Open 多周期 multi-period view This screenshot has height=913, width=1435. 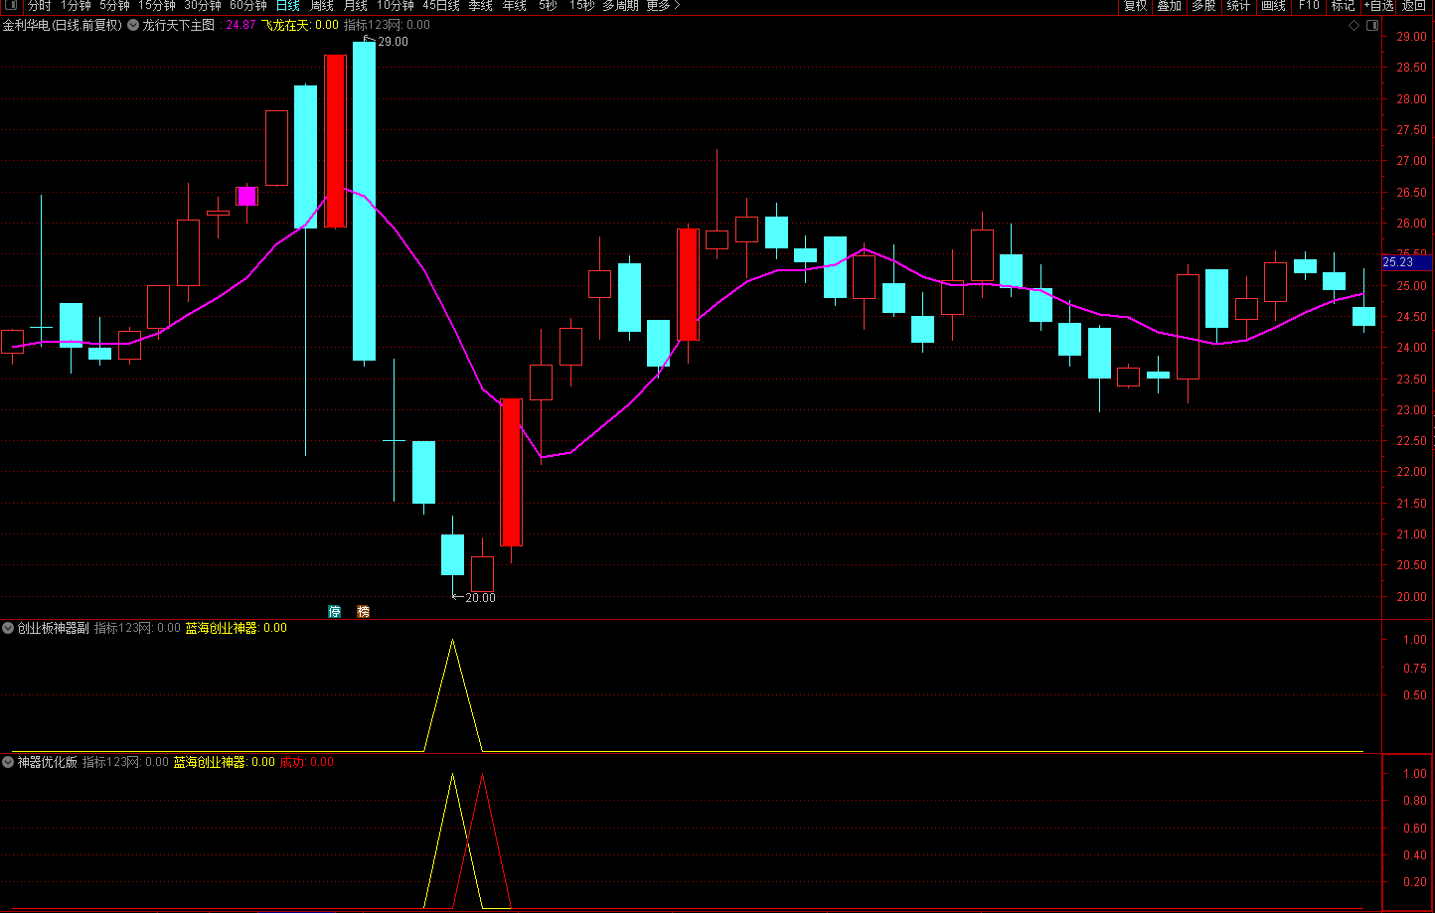tap(620, 6)
